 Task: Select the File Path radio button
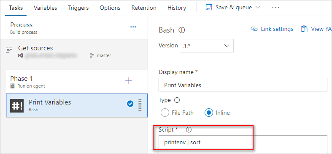click(165, 113)
